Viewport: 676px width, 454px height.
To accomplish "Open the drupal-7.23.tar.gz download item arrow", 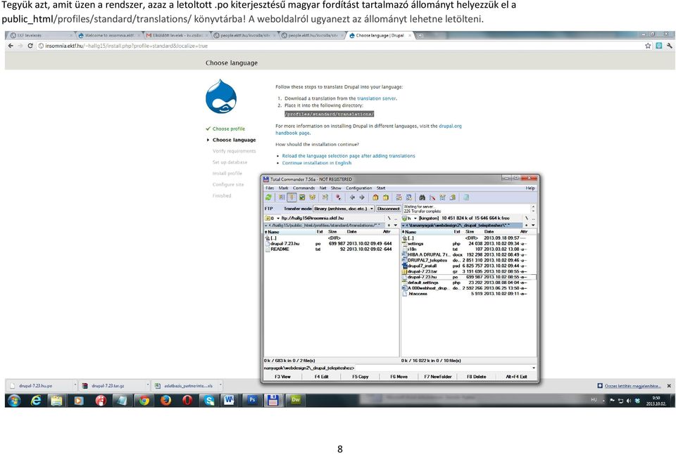I will pyautogui.click(x=147, y=386).
